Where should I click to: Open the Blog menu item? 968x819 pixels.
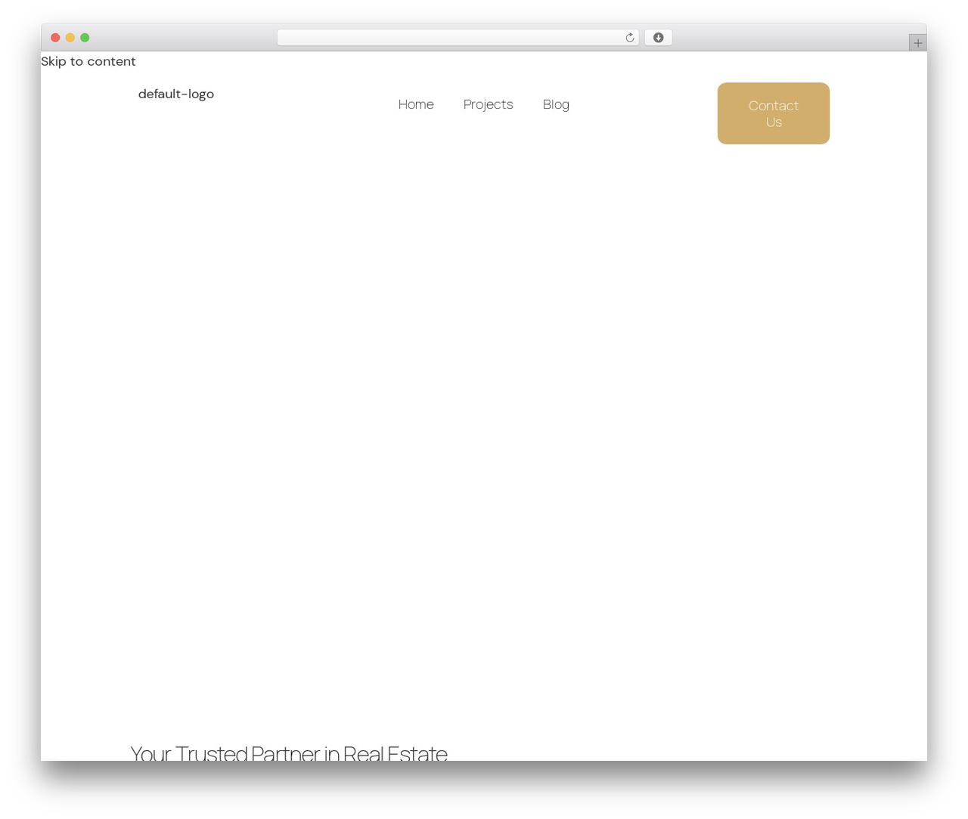(556, 104)
